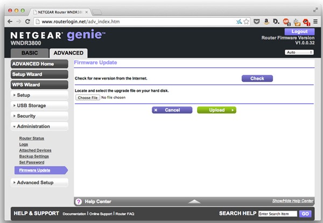Close the NETGEAR Router browser tab
323x223 pixels.
click(x=87, y=12)
